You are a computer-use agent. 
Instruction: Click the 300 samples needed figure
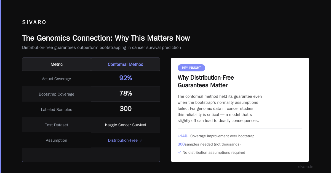point(181,144)
